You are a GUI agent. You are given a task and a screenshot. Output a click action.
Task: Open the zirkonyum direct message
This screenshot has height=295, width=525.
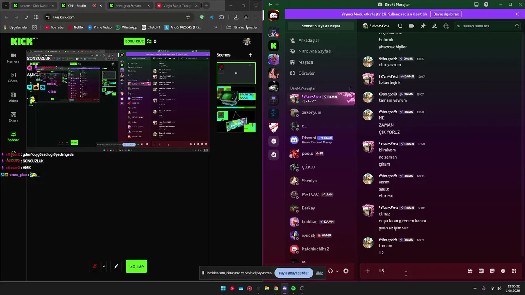(321, 112)
